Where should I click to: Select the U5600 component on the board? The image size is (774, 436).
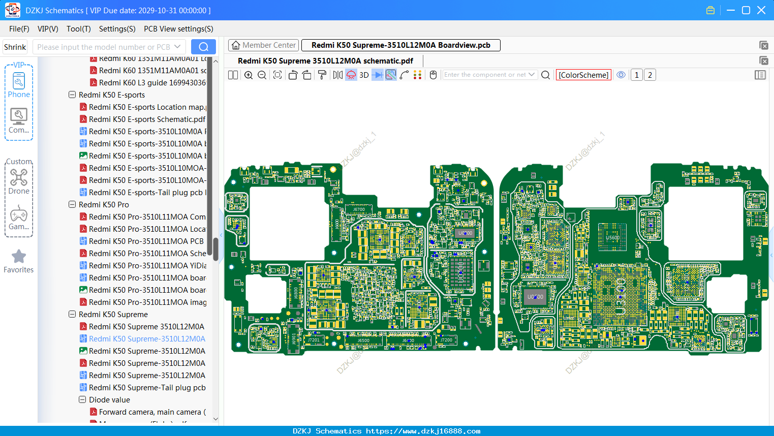tap(612, 237)
